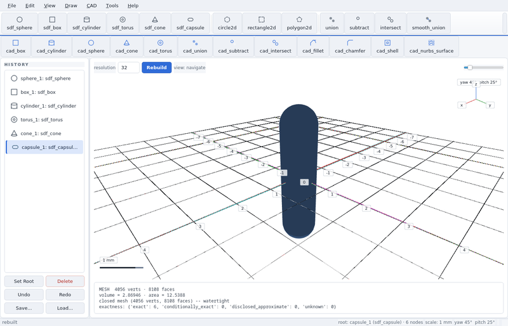Select the sdf_capsule tool
The height and width of the screenshot is (326, 508).
(x=190, y=23)
